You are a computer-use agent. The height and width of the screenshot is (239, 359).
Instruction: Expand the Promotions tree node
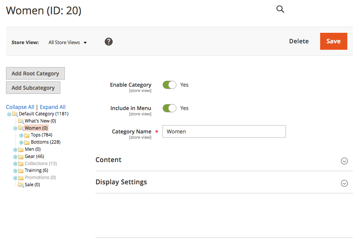click(x=15, y=178)
